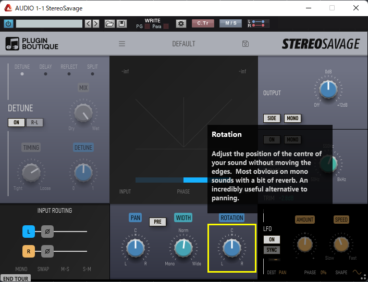Click the PAN knob
This screenshot has width=368, height=282.
coord(136,248)
